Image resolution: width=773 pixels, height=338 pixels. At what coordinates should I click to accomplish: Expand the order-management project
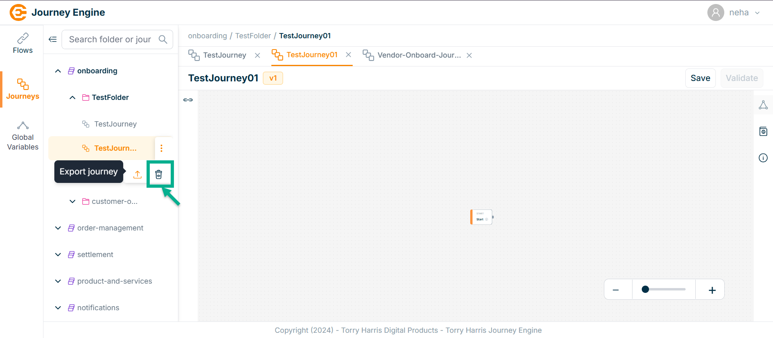click(58, 228)
